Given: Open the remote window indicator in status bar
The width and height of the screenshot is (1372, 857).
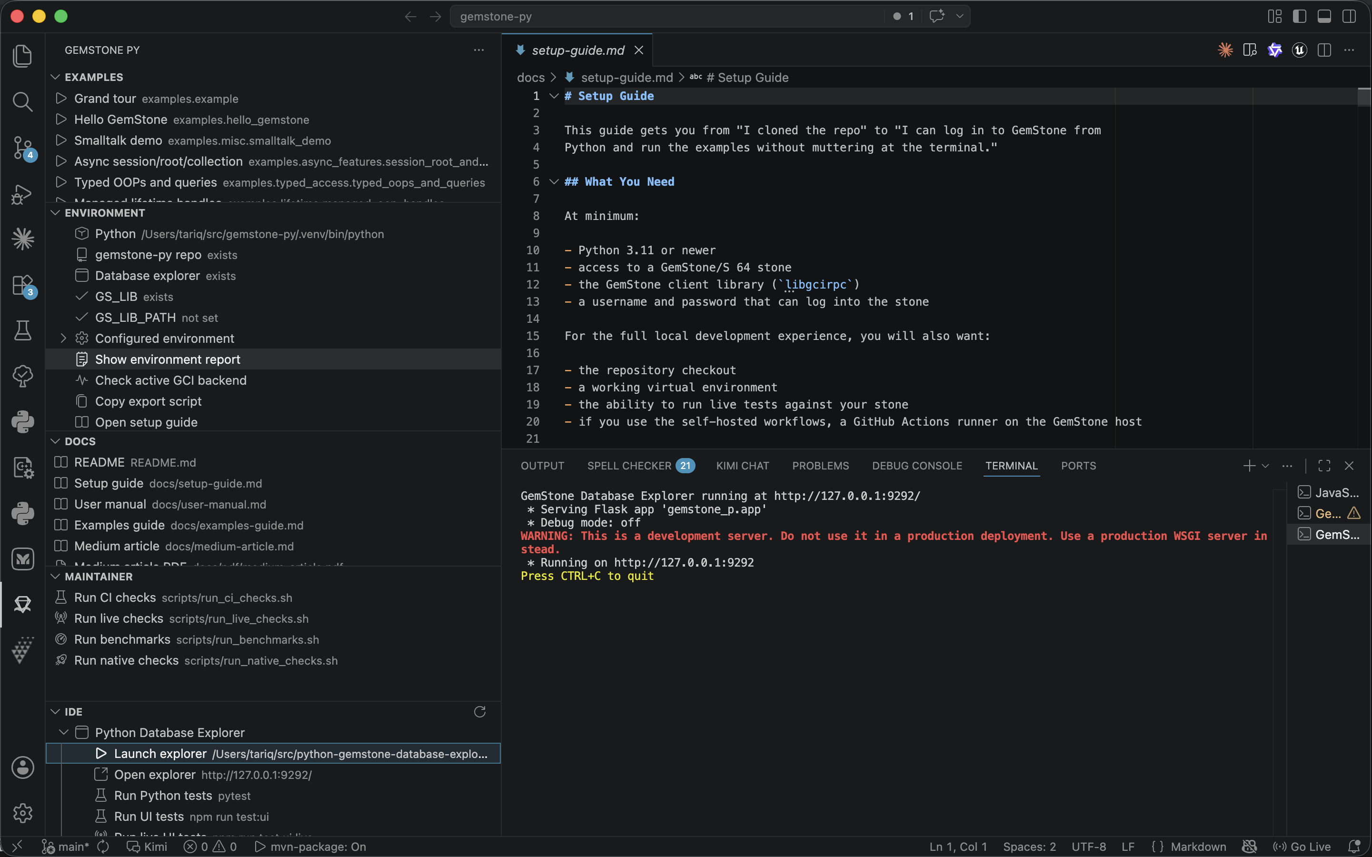Looking at the screenshot, I should point(17,846).
